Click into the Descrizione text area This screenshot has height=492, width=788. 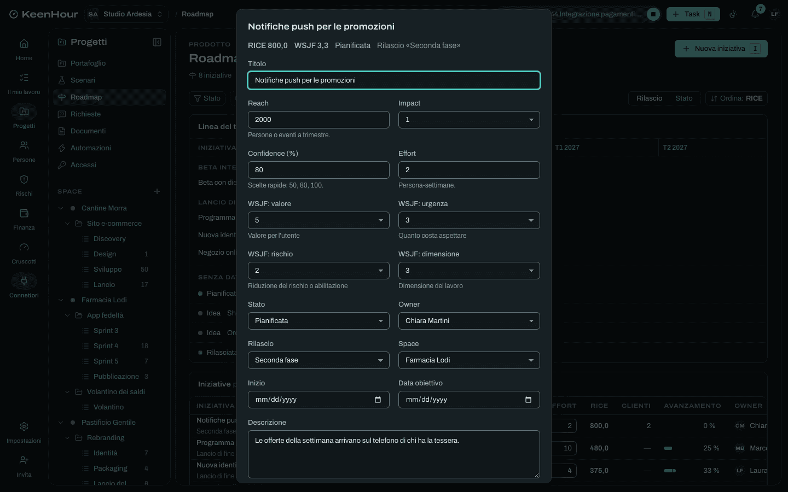point(394,454)
